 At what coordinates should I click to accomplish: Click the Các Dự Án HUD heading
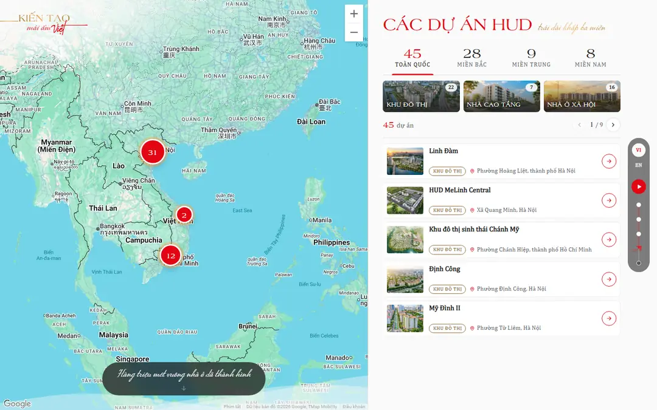pos(457,25)
